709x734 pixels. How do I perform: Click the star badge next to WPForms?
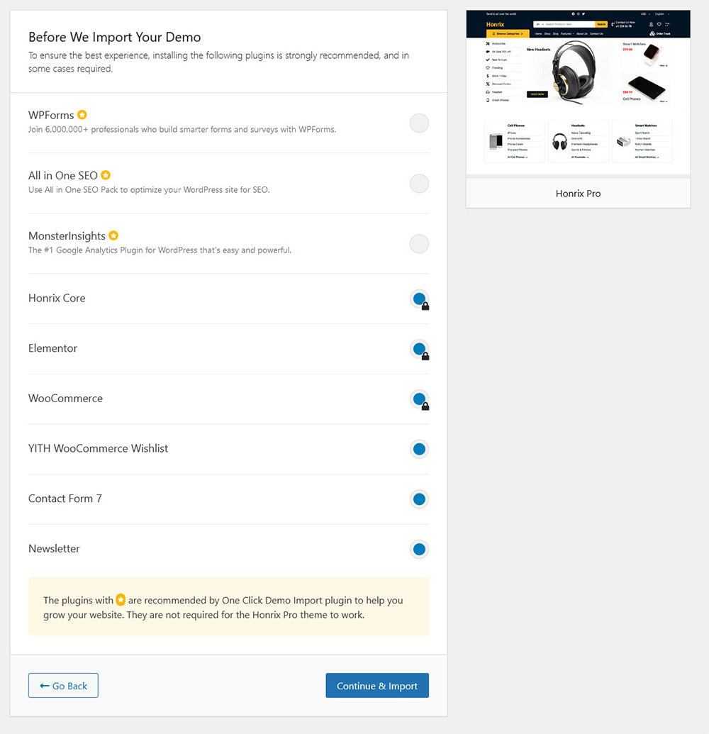point(82,115)
